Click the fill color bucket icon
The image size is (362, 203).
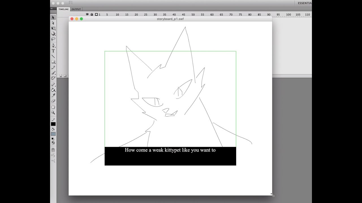click(53, 129)
